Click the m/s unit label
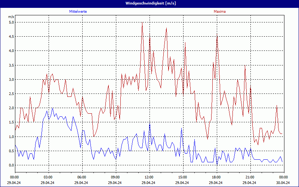Screen dimensions: 299x187 point(11,17)
